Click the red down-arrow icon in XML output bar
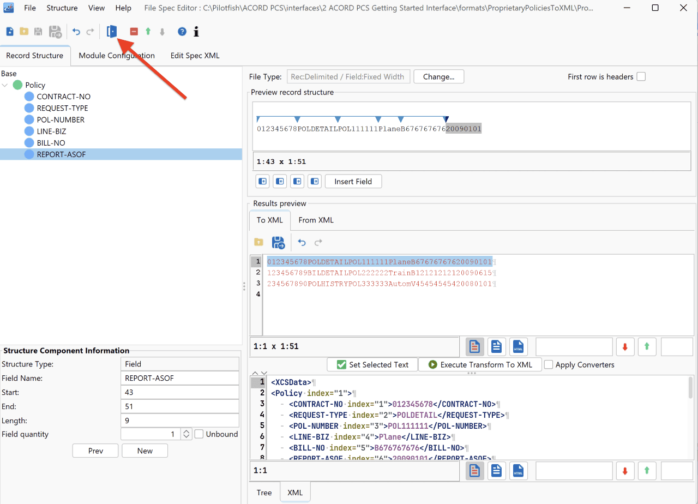This screenshot has width=698, height=504. click(625, 471)
